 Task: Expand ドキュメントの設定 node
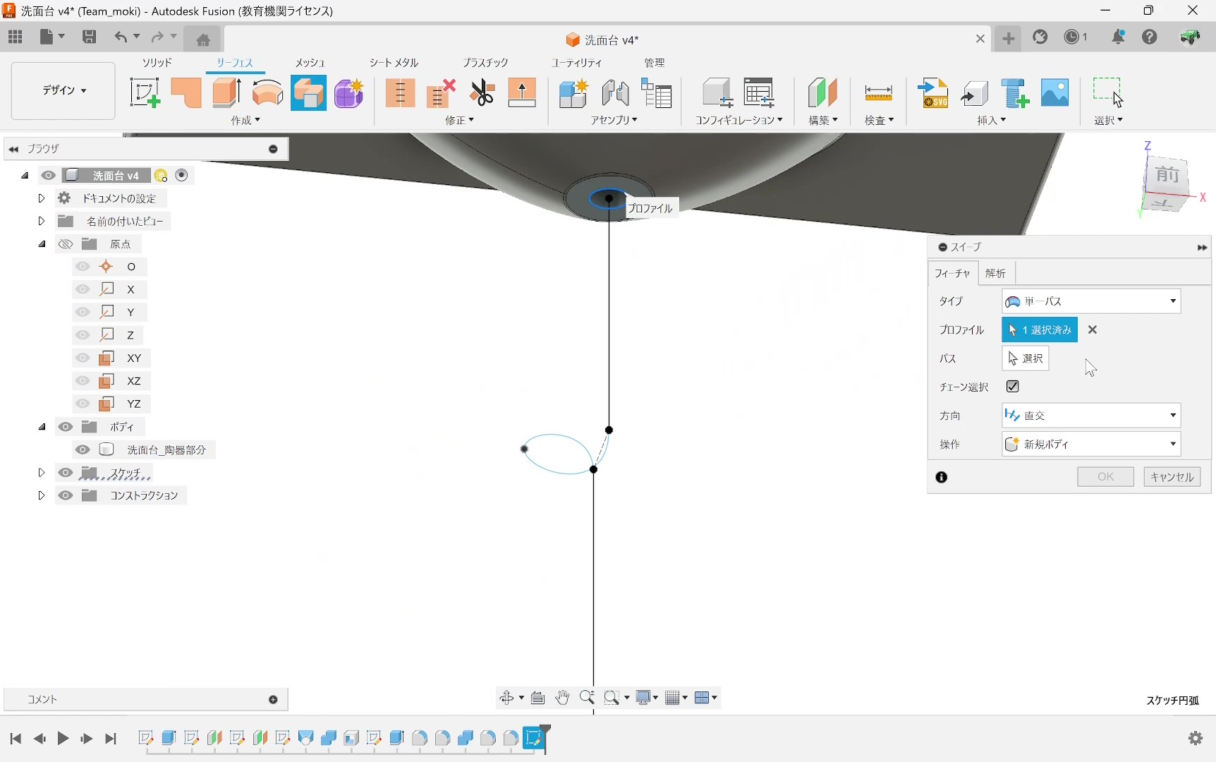click(x=42, y=198)
